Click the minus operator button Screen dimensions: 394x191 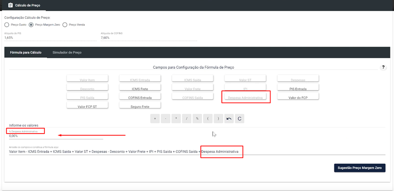coord(165,119)
